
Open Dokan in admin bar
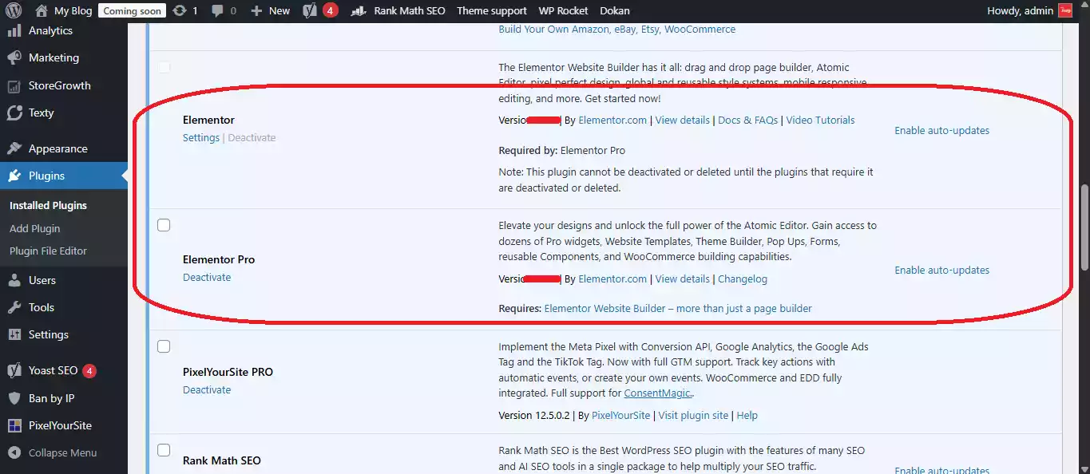tap(614, 10)
